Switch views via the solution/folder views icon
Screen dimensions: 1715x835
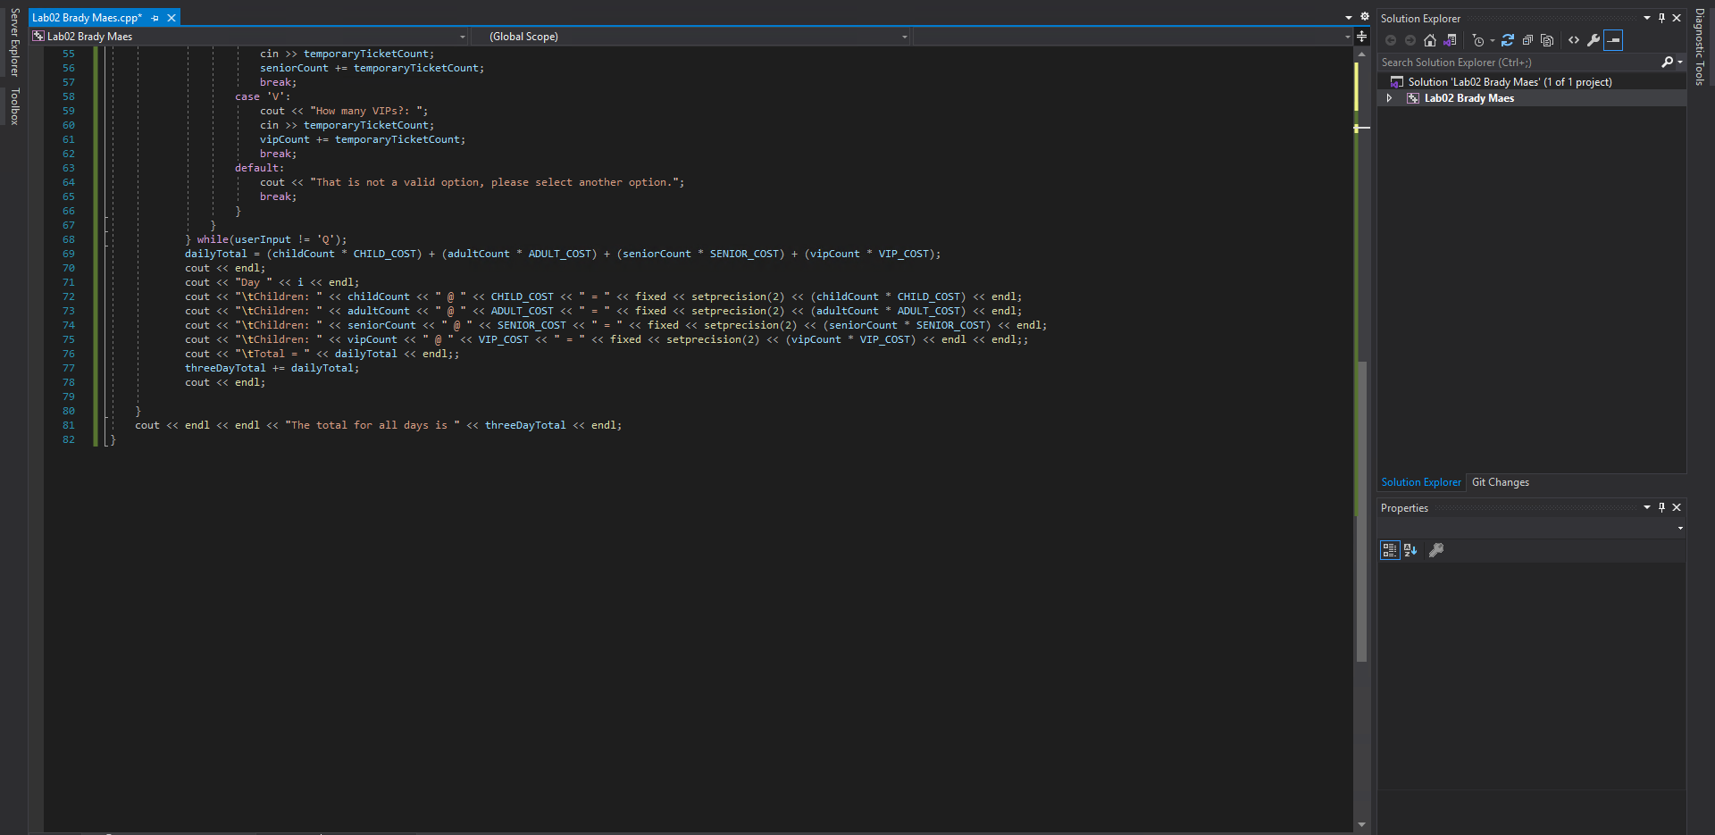(1450, 40)
